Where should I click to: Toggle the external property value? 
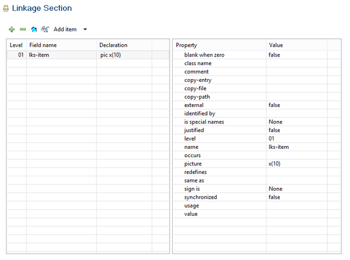point(274,105)
